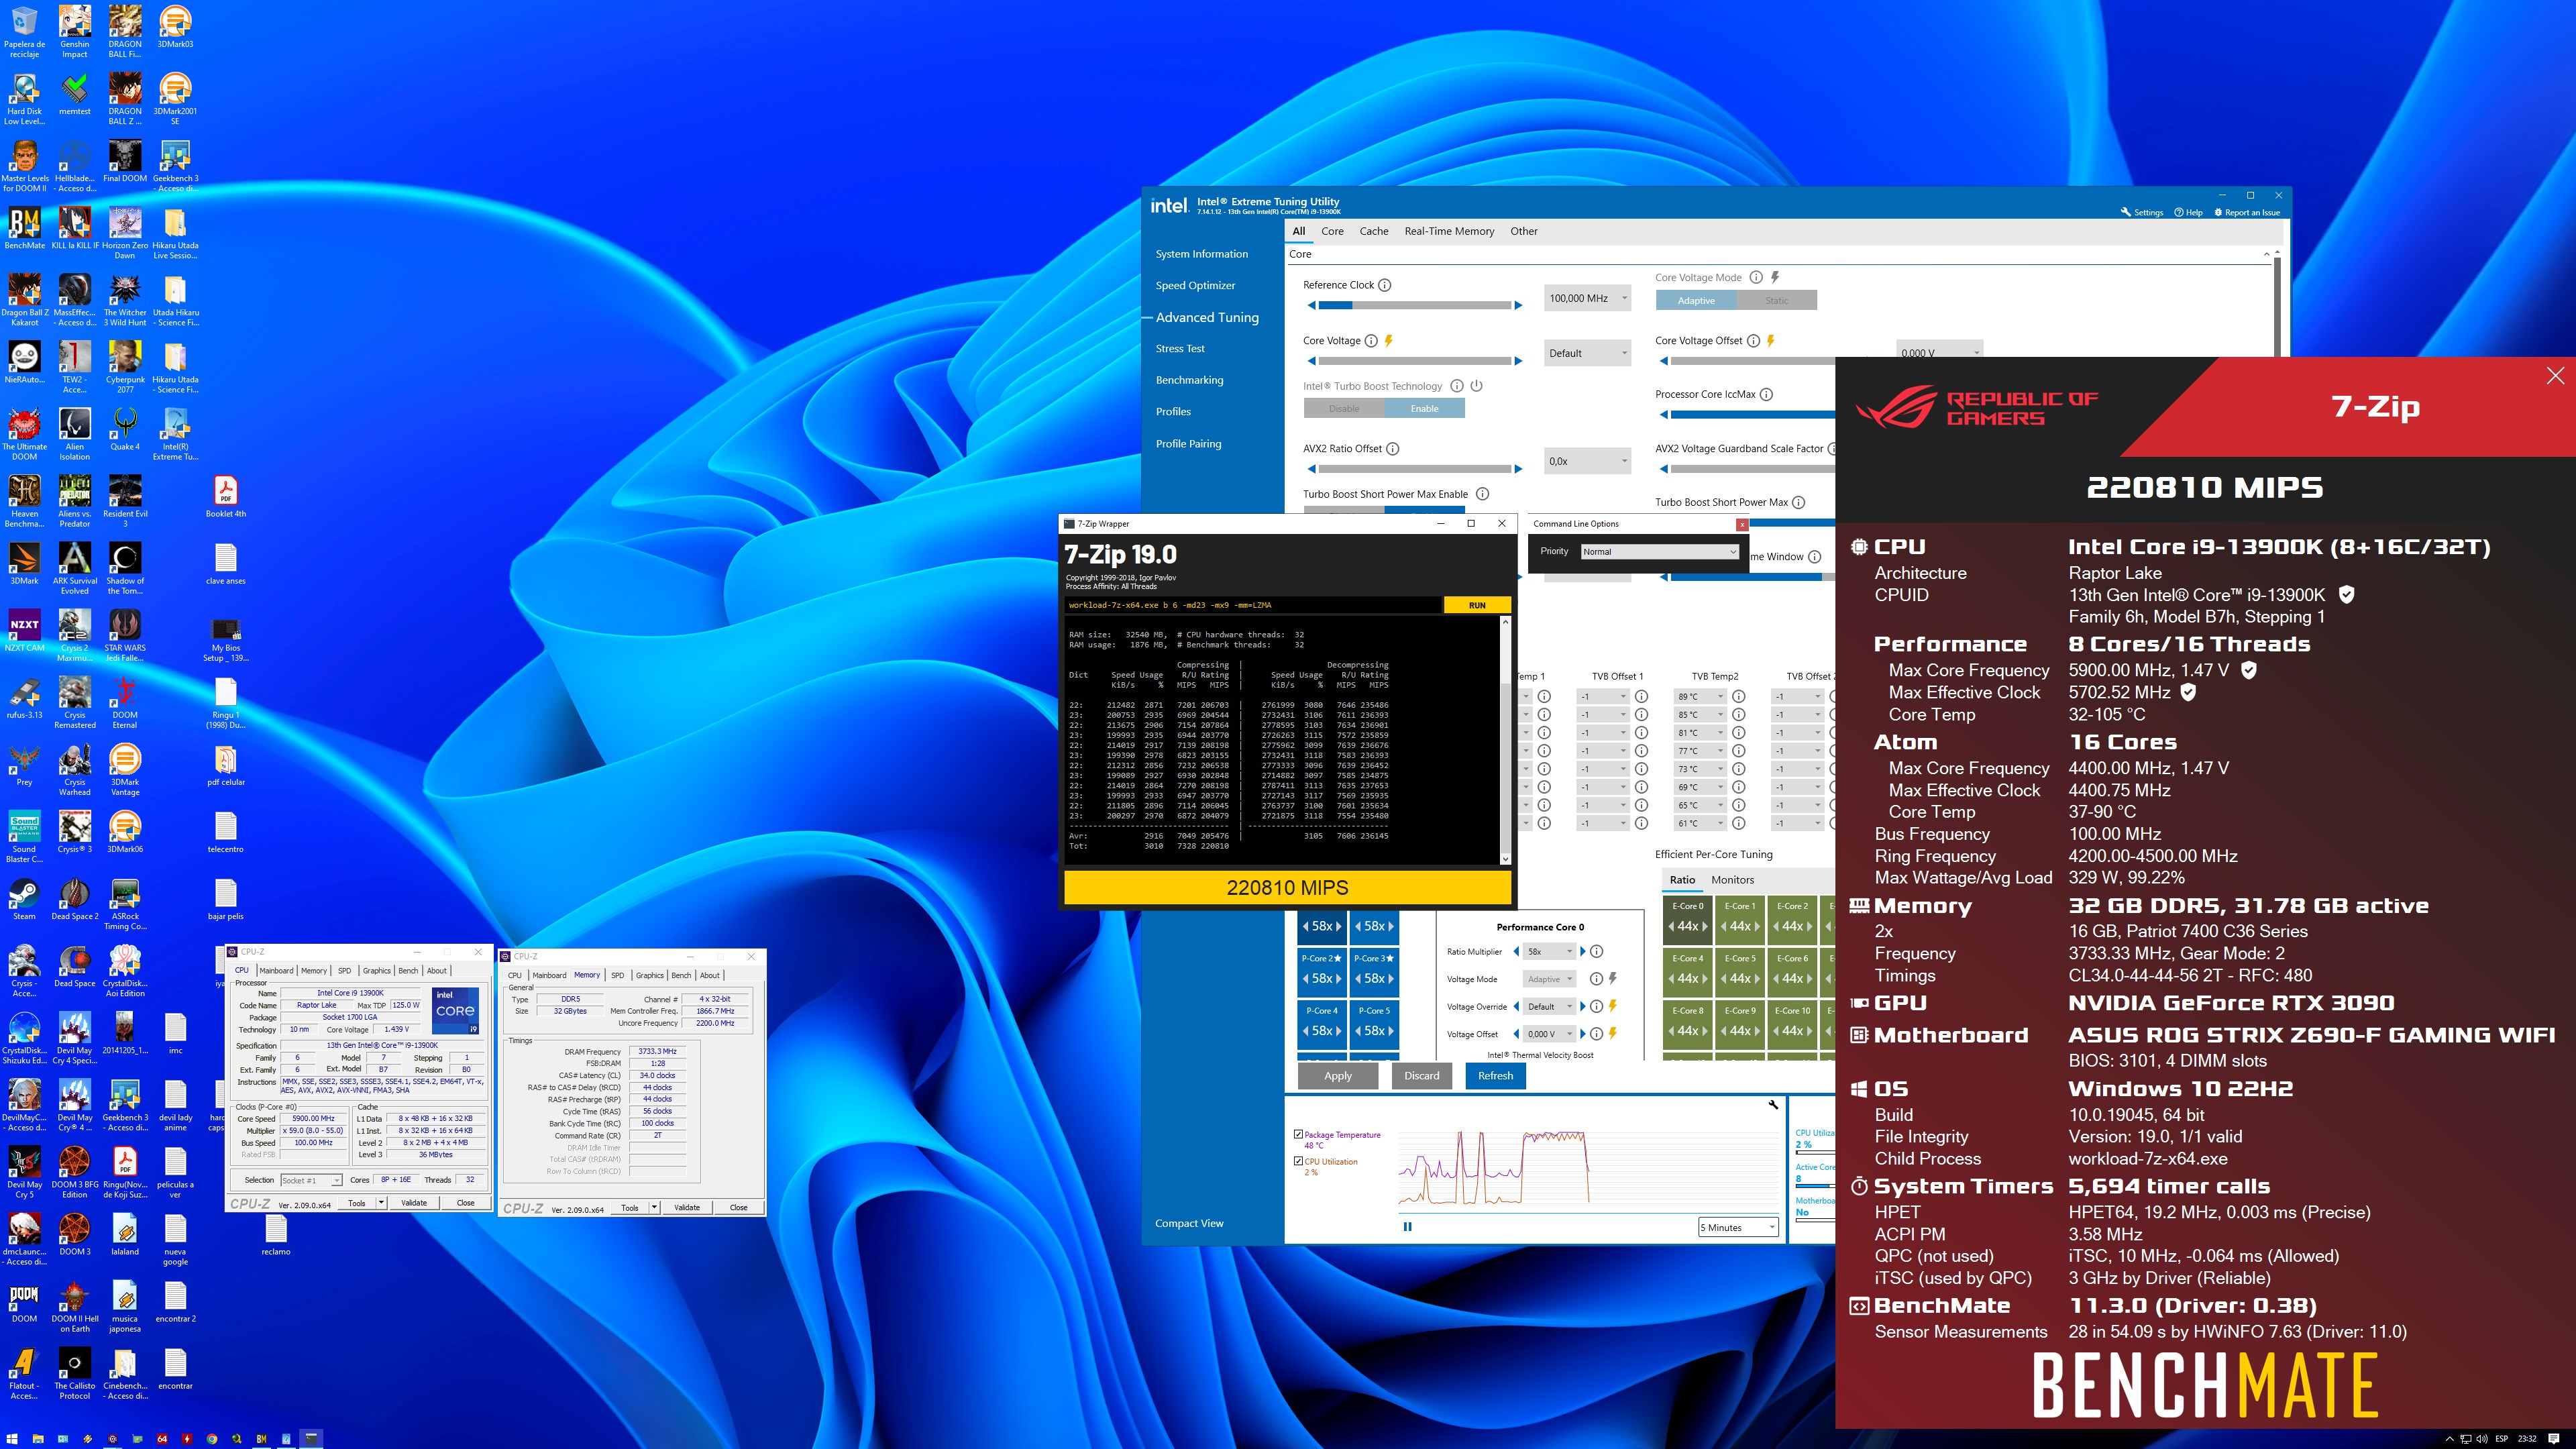Click the Discard button in XTU
2576x1449 pixels.
(x=1421, y=1076)
